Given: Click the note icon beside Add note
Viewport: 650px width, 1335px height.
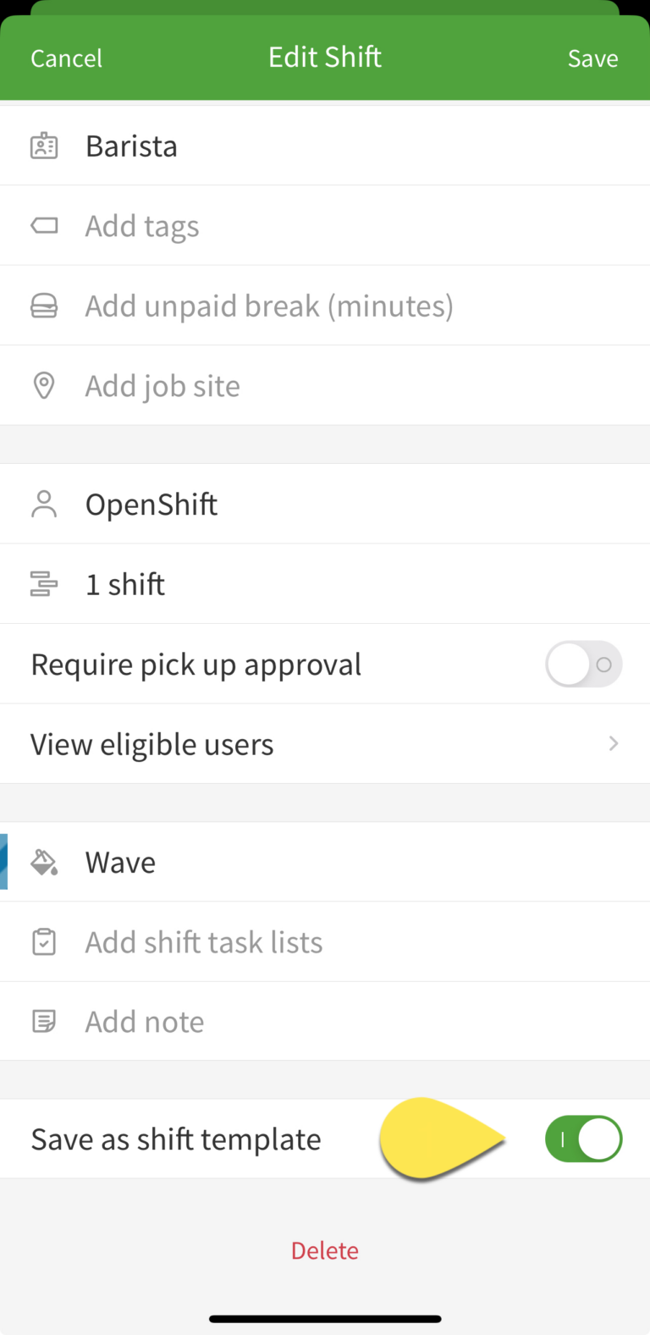Looking at the screenshot, I should pos(43,1020).
